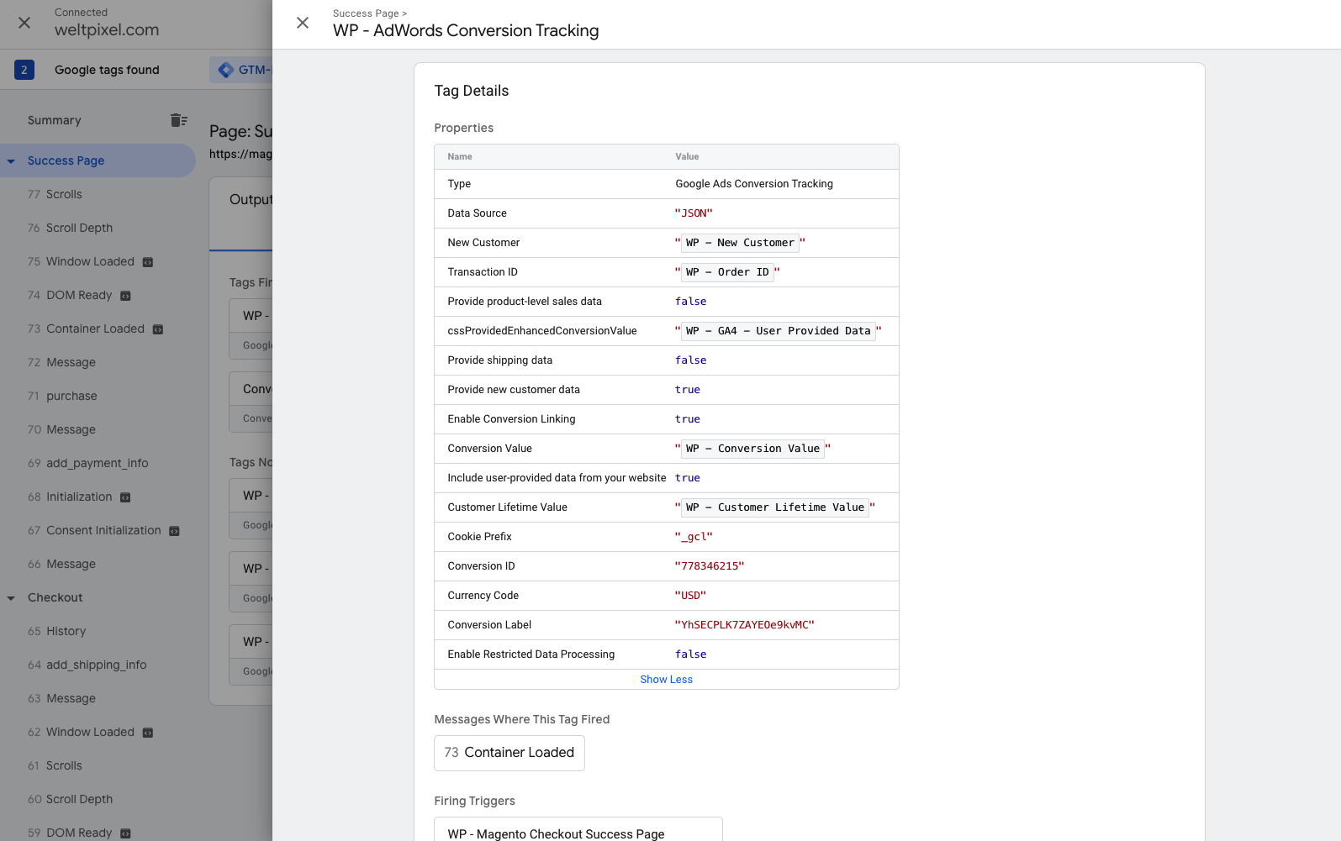Viewport: 1341px width, 841px height.
Task: Close the WP - AdWords Conversion Tracking panel
Action: 303,23
